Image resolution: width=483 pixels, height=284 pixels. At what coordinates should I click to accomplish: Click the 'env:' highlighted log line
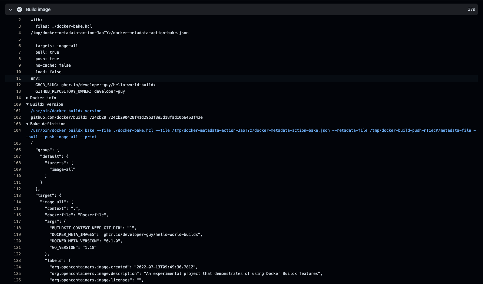pos(36,78)
